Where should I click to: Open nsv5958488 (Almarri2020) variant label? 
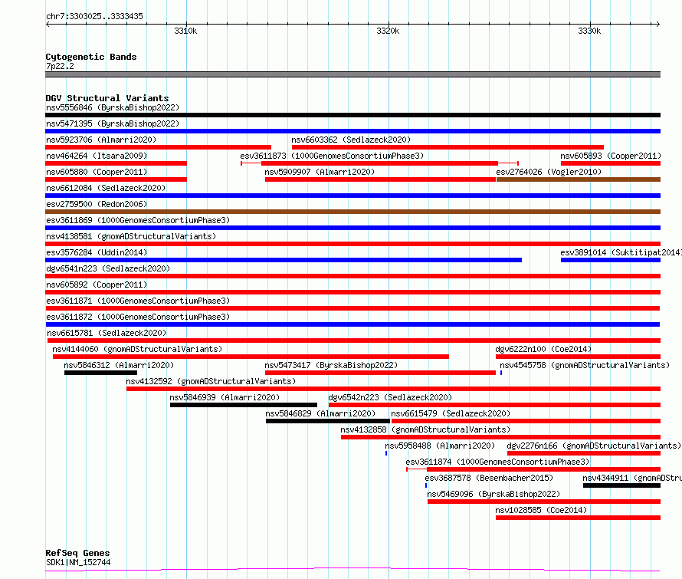[440, 446]
